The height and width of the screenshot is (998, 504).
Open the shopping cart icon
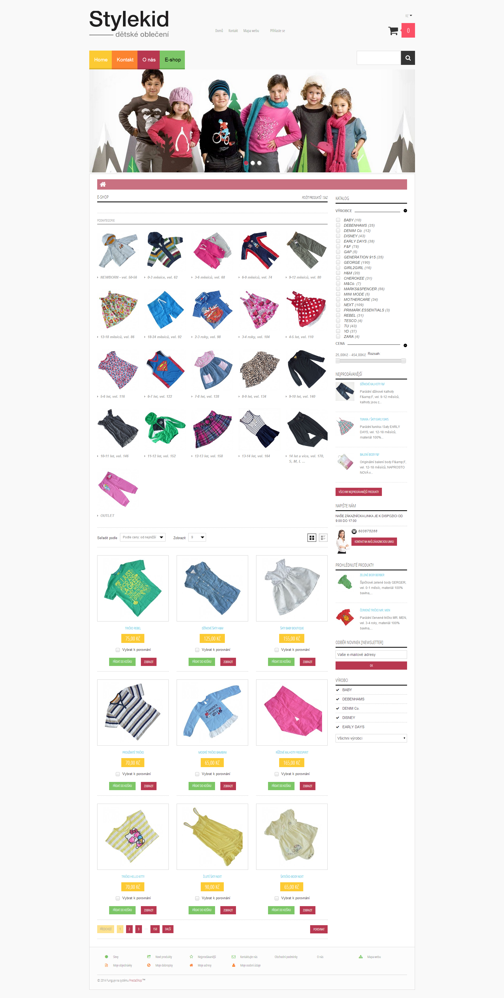pos(393,31)
